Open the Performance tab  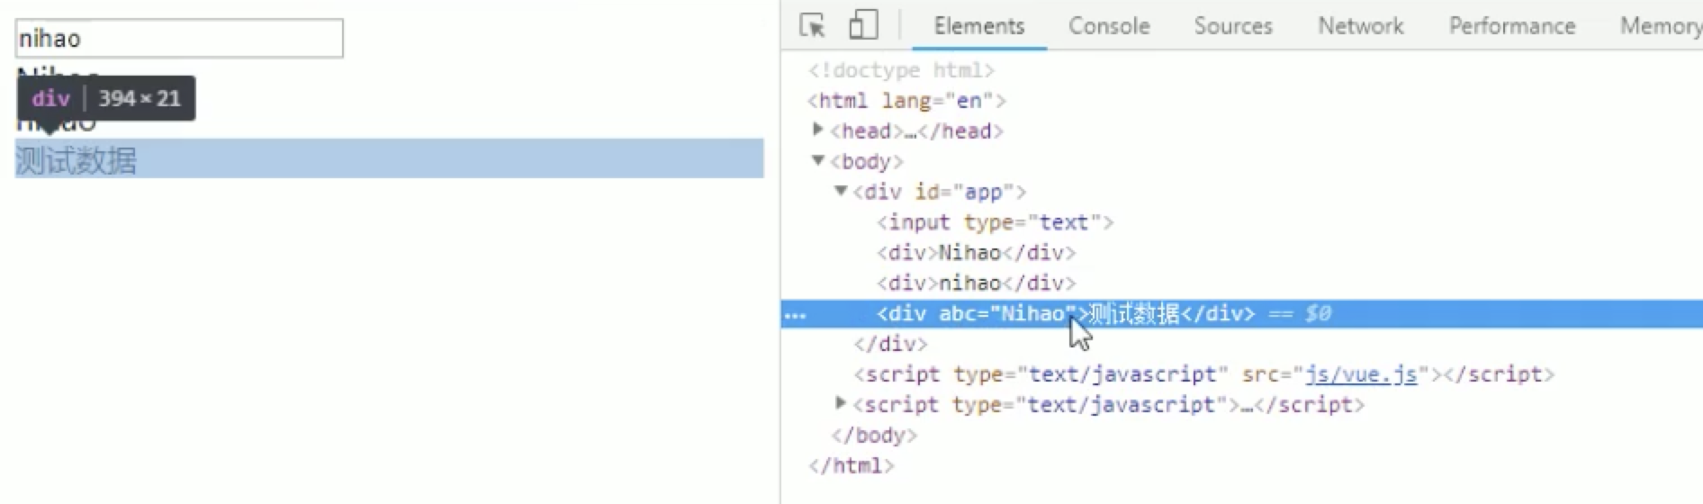click(1512, 26)
